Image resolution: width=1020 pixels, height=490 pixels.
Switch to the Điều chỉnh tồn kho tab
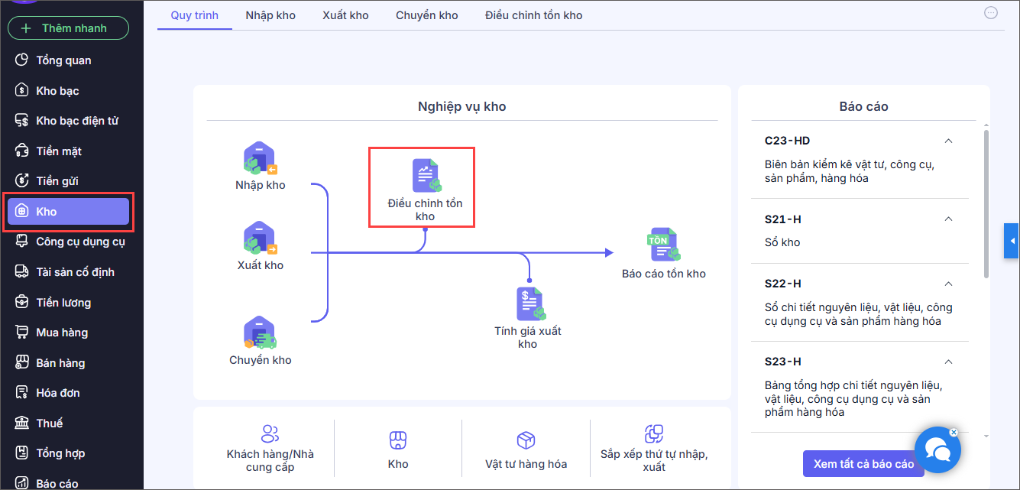pos(533,15)
